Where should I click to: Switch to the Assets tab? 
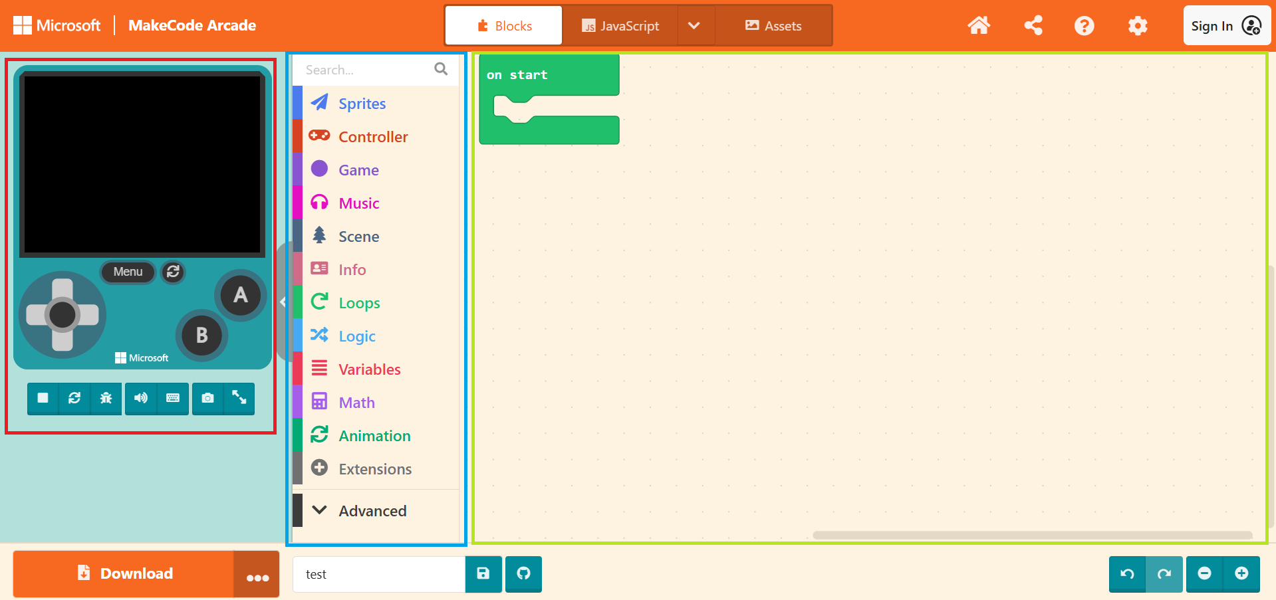click(773, 26)
